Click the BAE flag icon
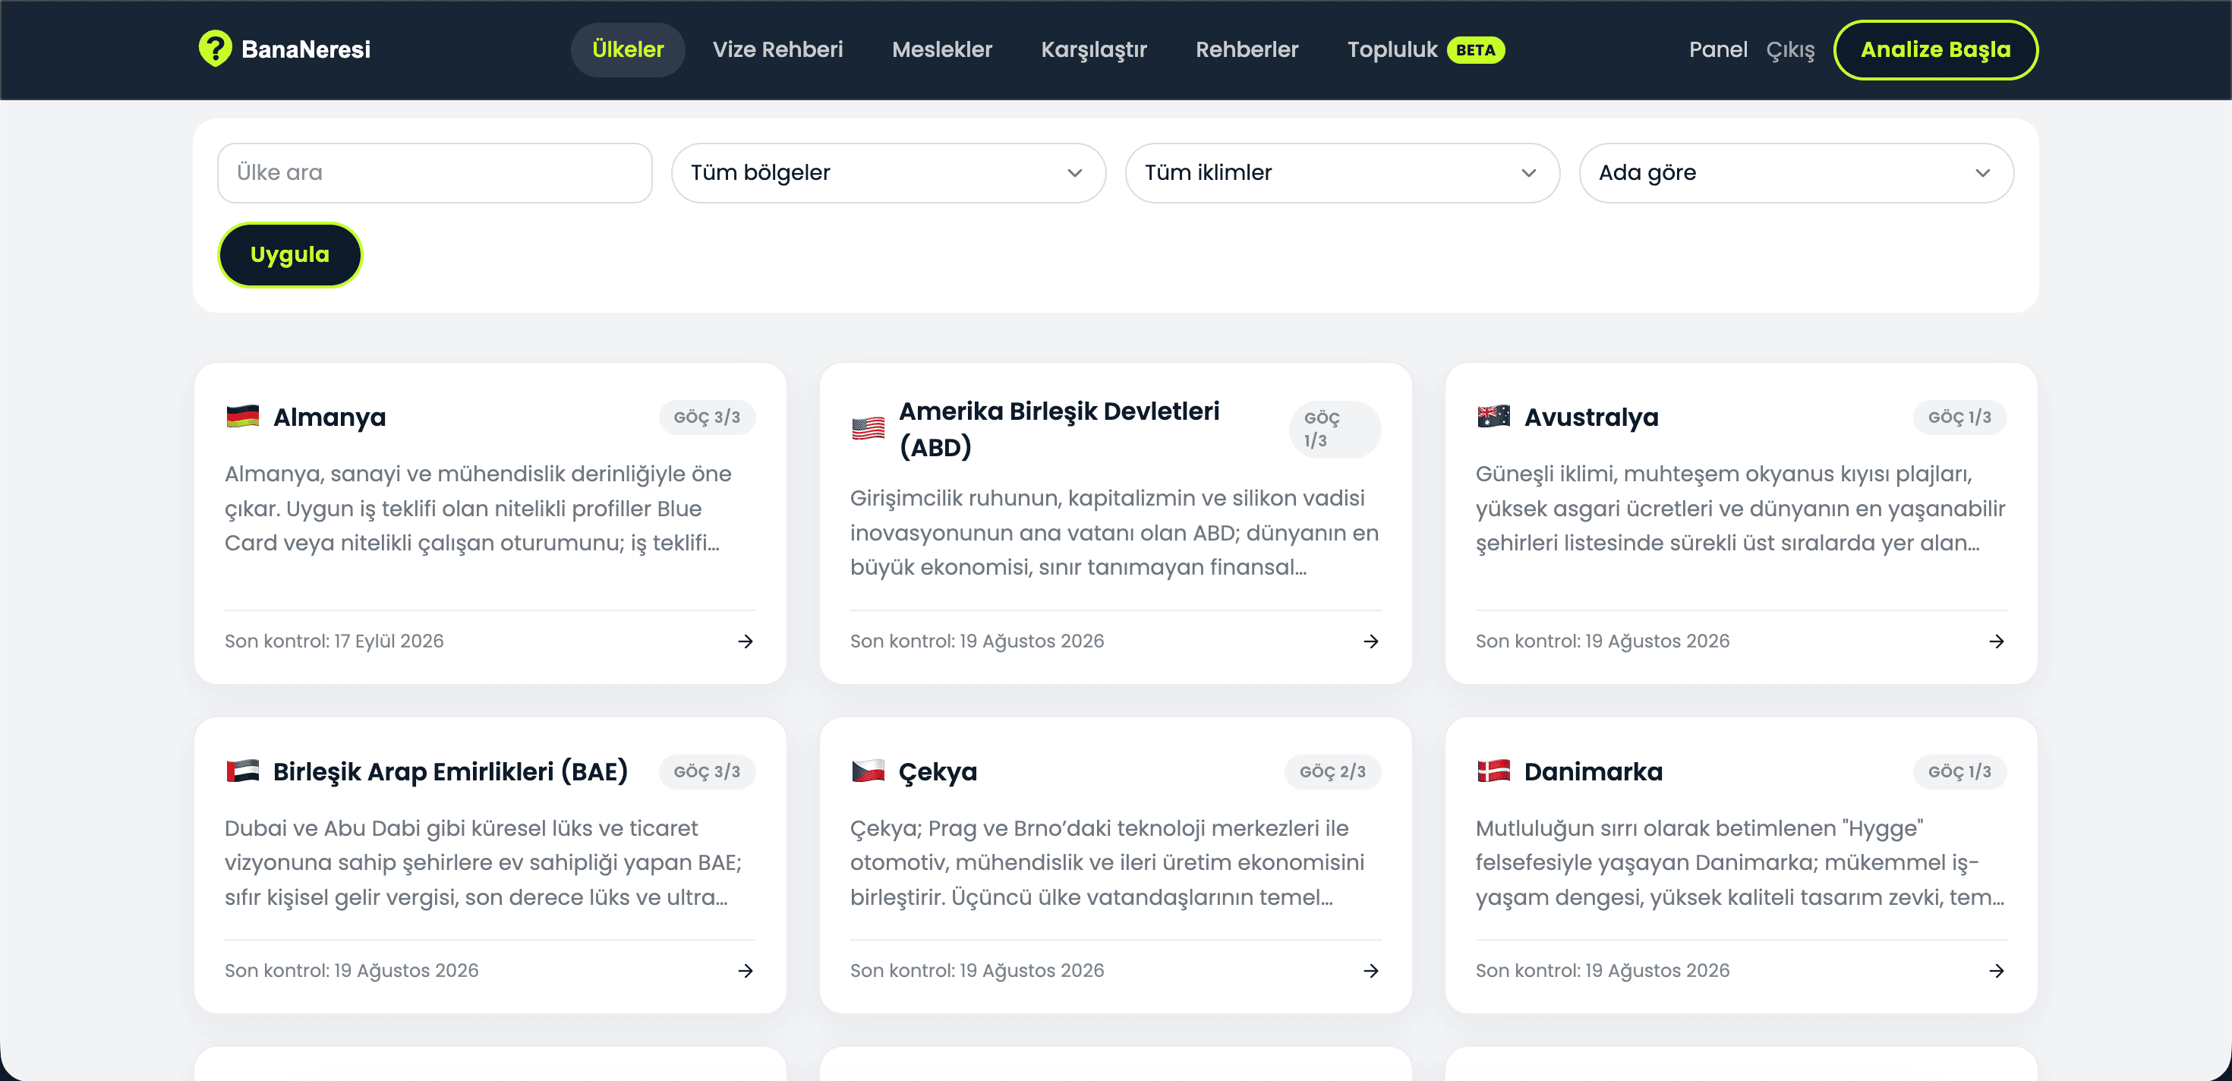Image resolution: width=2232 pixels, height=1081 pixels. coord(243,771)
